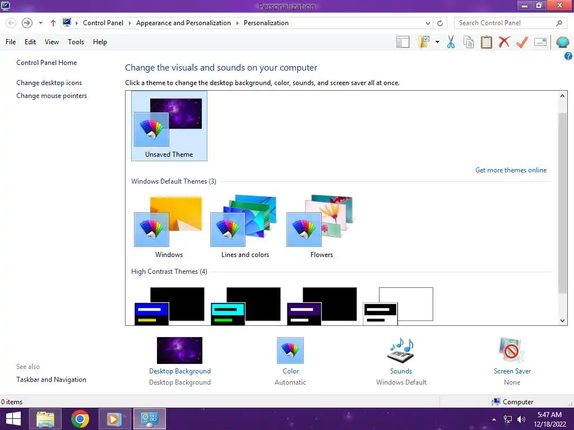Open the Tools menu

tap(76, 42)
